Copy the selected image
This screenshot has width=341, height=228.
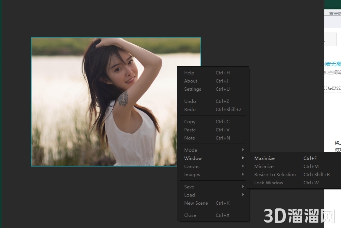coord(189,121)
